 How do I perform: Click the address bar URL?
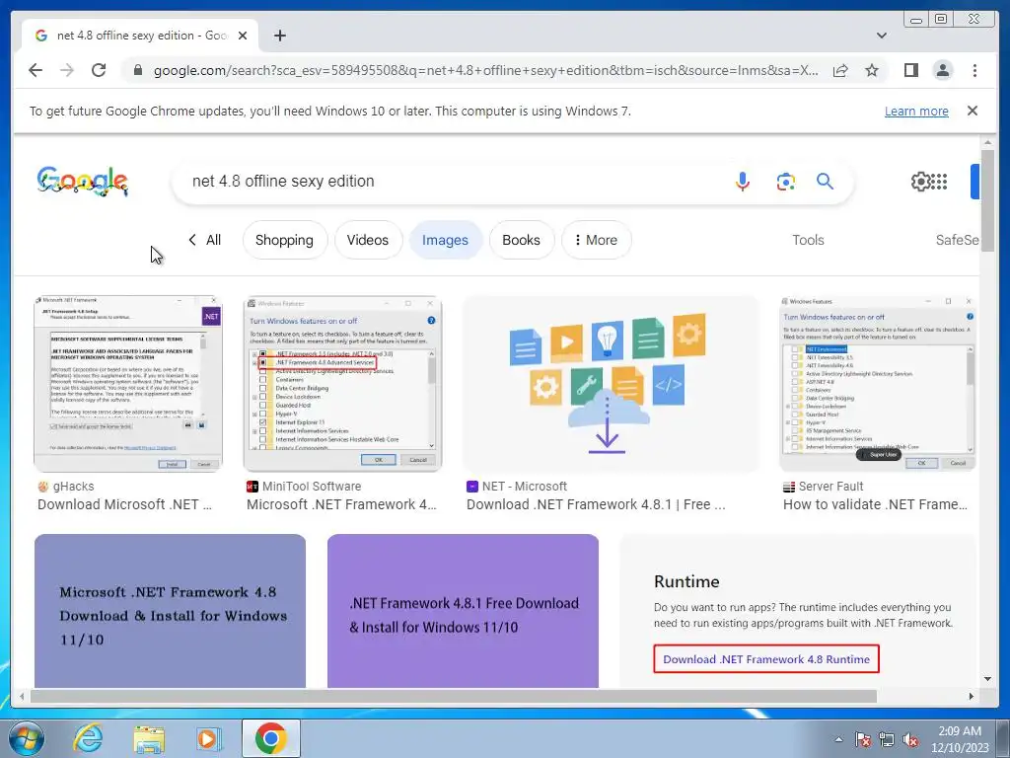485,70
